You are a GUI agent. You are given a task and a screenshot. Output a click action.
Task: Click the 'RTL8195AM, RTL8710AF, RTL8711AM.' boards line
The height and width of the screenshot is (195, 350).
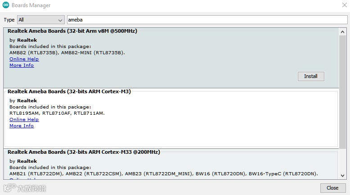point(57,113)
